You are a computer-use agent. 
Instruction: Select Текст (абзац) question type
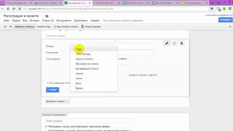94,54
